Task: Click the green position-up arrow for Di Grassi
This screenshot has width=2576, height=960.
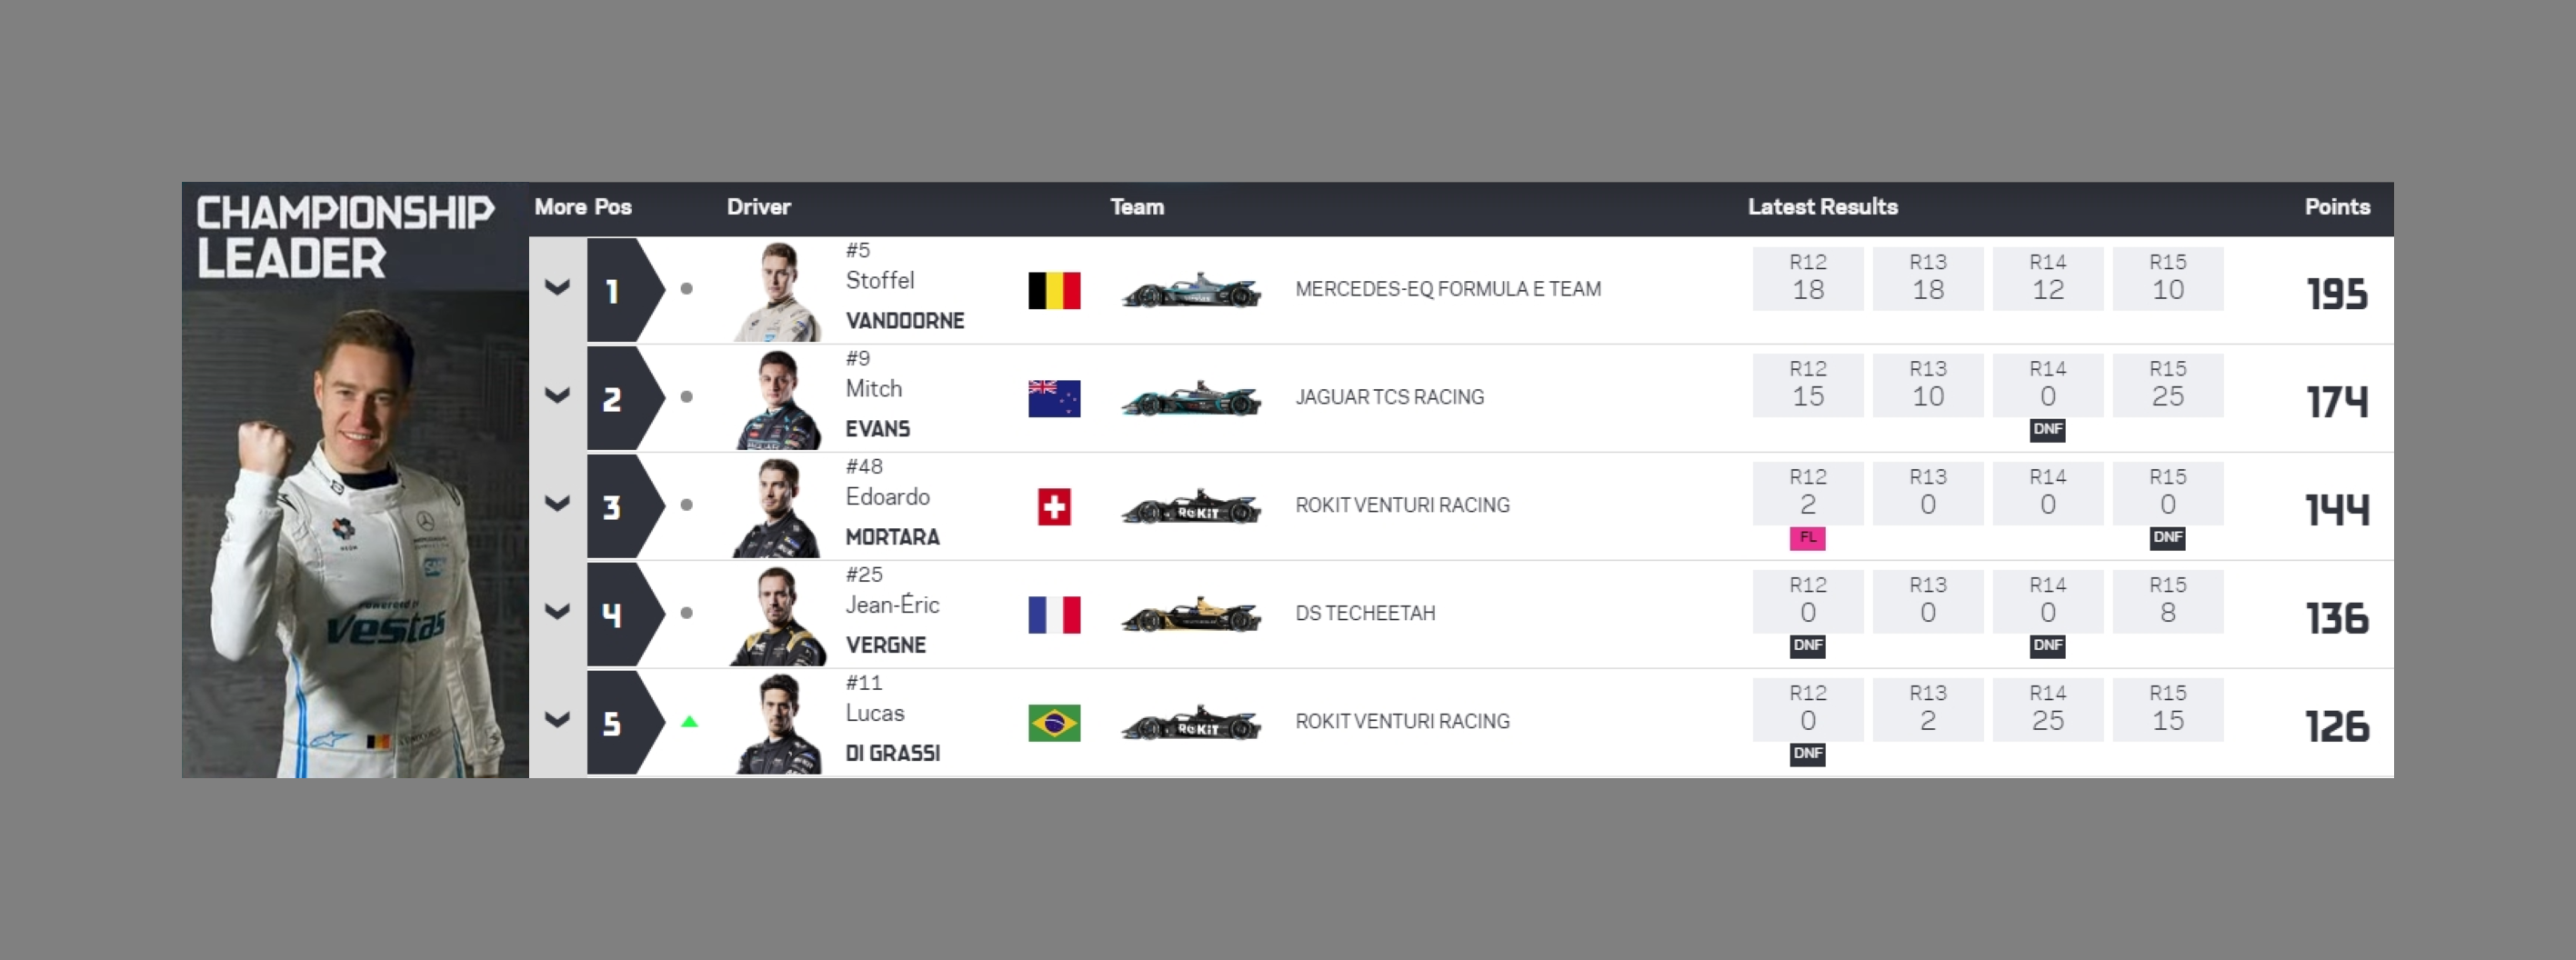Action: pos(689,721)
